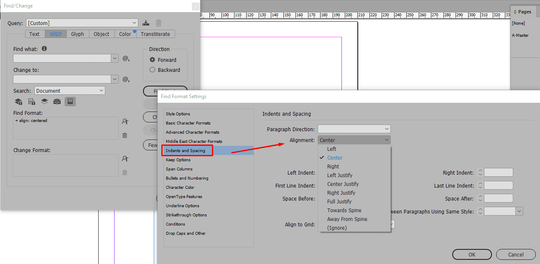
Task: Switch to the Object tab
Action: (102, 34)
